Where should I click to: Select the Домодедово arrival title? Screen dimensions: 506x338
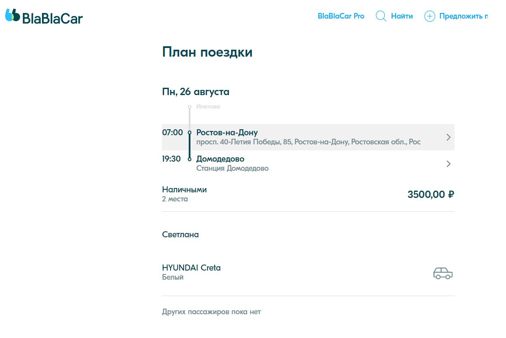(x=220, y=159)
